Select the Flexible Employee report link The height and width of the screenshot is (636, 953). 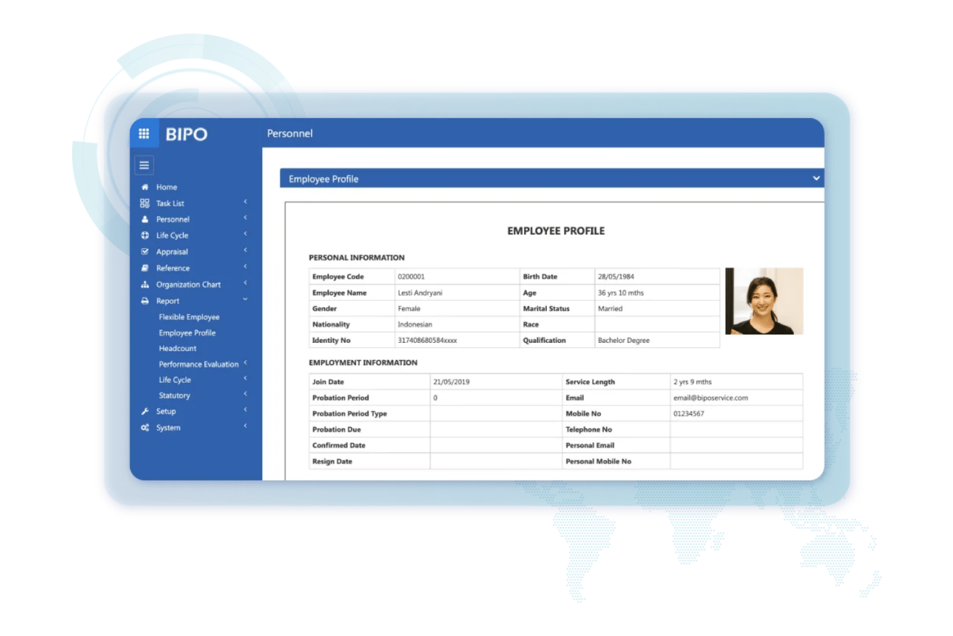point(189,317)
